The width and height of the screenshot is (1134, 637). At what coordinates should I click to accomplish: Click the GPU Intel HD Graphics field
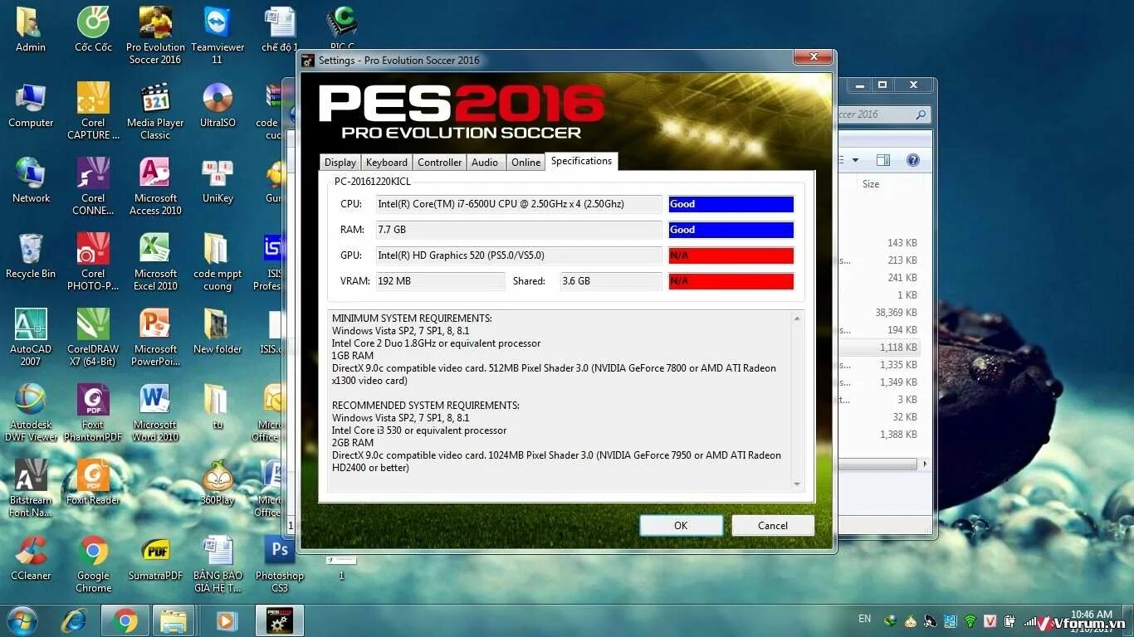519,255
